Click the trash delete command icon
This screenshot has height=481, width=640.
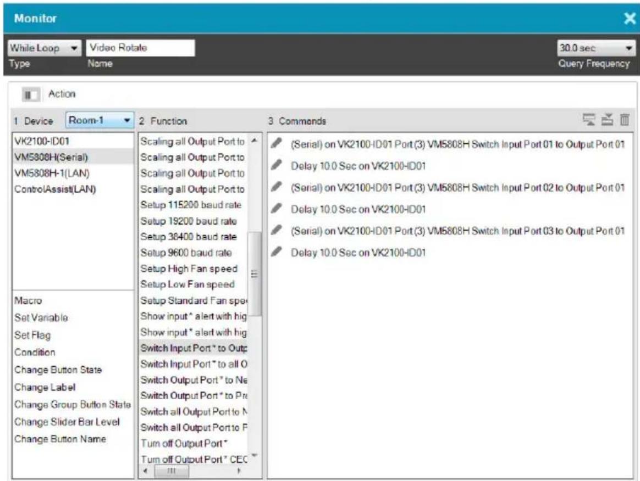[625, 120]
